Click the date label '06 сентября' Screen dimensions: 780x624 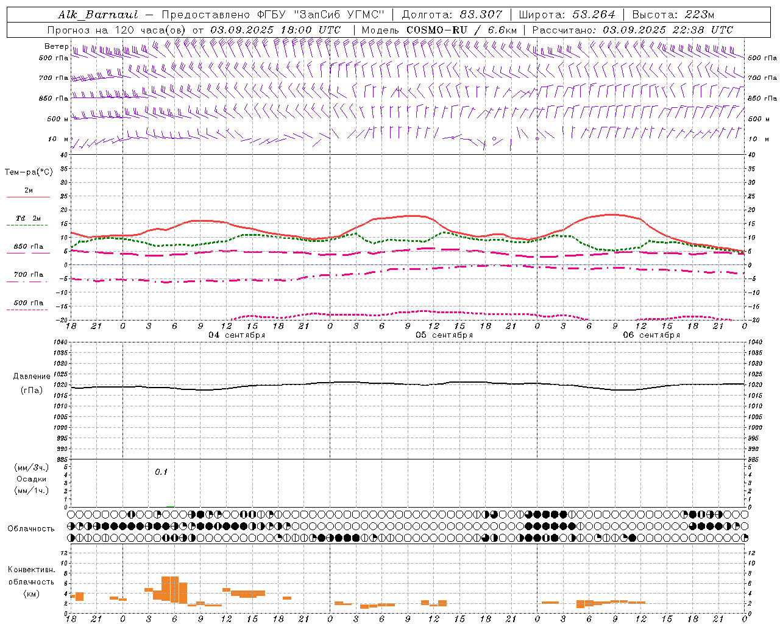(651, 335)
